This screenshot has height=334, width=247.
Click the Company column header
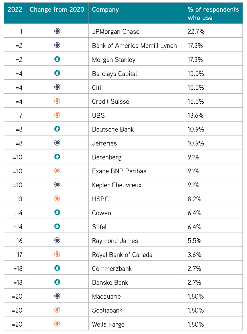click(105, 10)
